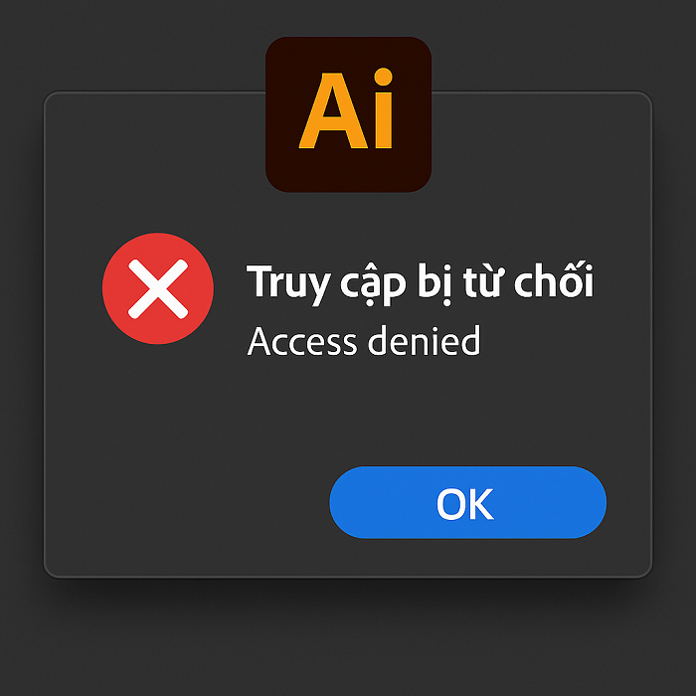696x696 pixels.
Task: Click the "Access denied" subtitle text
Action: (x=364, y=340)
